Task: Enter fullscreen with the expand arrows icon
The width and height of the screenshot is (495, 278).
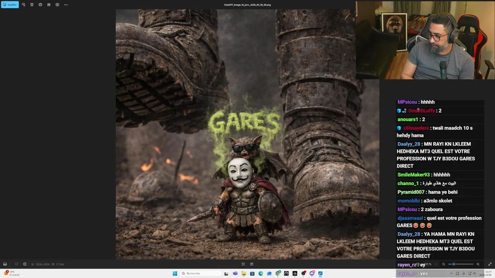Action: coord(490,264)
